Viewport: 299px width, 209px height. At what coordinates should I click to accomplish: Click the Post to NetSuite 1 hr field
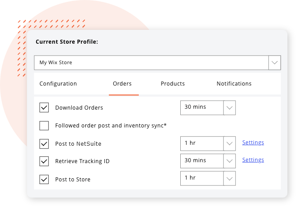coord(202,143)
